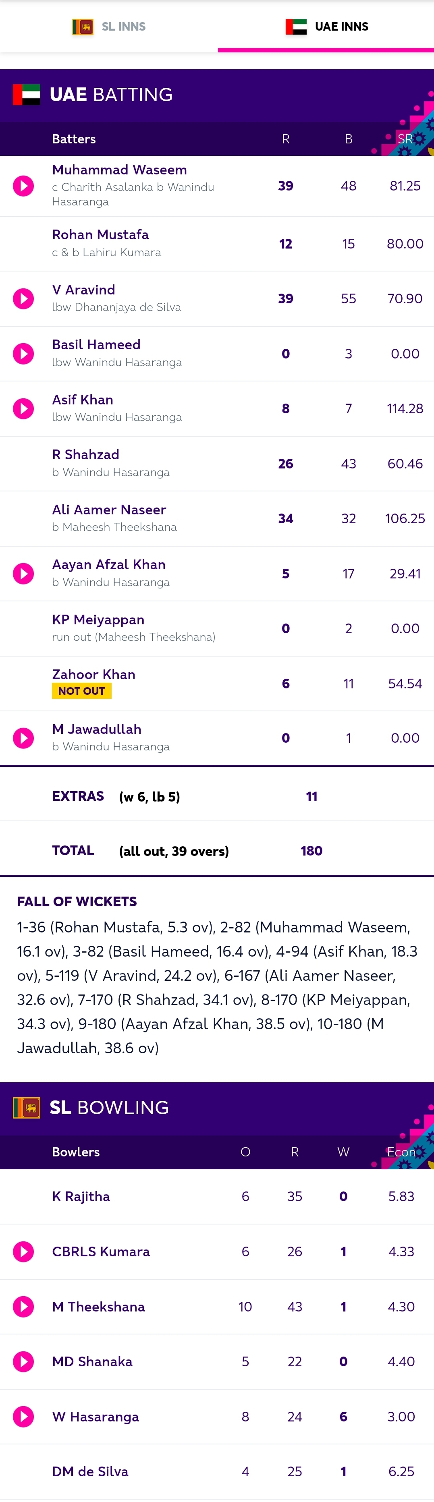Play M Theekshana bowling video
Image resolution: width=434 pixels, height=1502 pixels.
coord(23,1307)
